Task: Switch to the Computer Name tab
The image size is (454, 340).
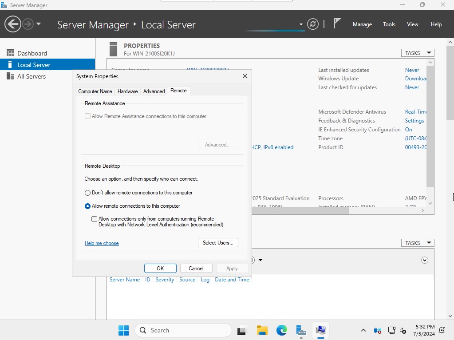Action: click(95, 91)
